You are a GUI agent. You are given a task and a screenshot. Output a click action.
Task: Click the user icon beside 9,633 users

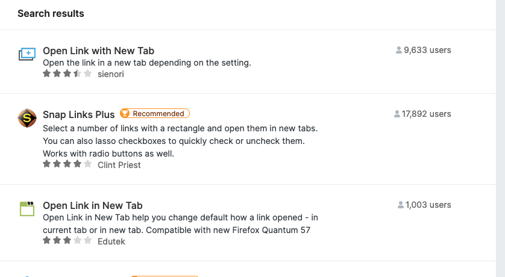tap(399, 51)
